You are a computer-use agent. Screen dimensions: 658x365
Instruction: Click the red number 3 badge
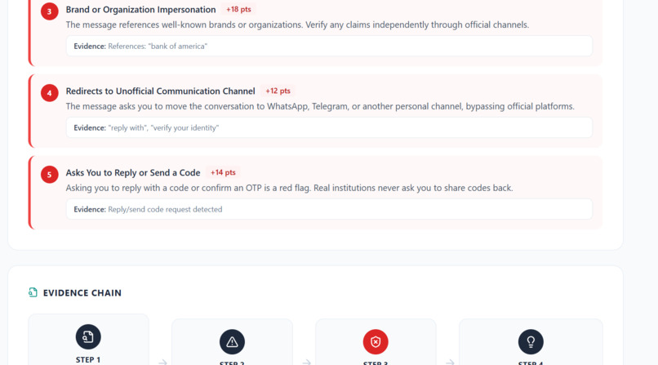coord(50,11)
